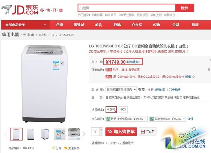
Task: Expand the 全部商品分类 category menu
Action: click(25, 25)
